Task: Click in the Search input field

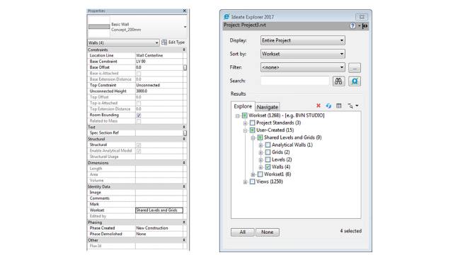Action: (294, 81)
